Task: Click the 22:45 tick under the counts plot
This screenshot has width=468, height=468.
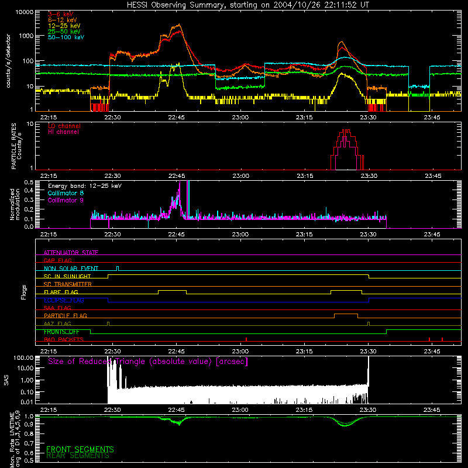Action: [x=176, y=118]
